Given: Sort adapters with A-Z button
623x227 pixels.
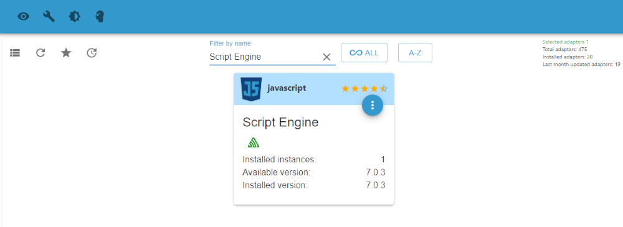Looking at the screenshot, I should (415, 53).
